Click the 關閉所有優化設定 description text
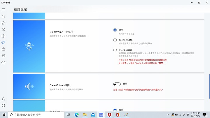The image size is (210, 118). coord(126,34)
